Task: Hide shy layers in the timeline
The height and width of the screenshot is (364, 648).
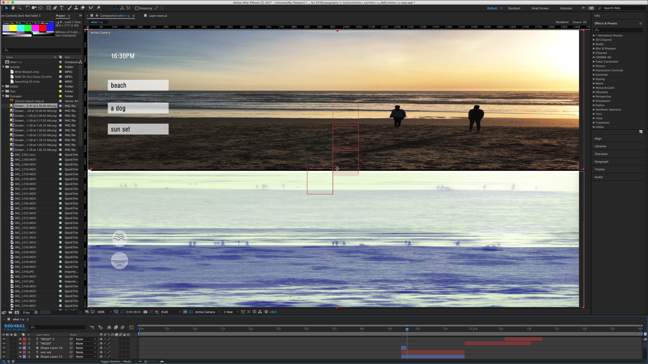Action: click(109, 327)
